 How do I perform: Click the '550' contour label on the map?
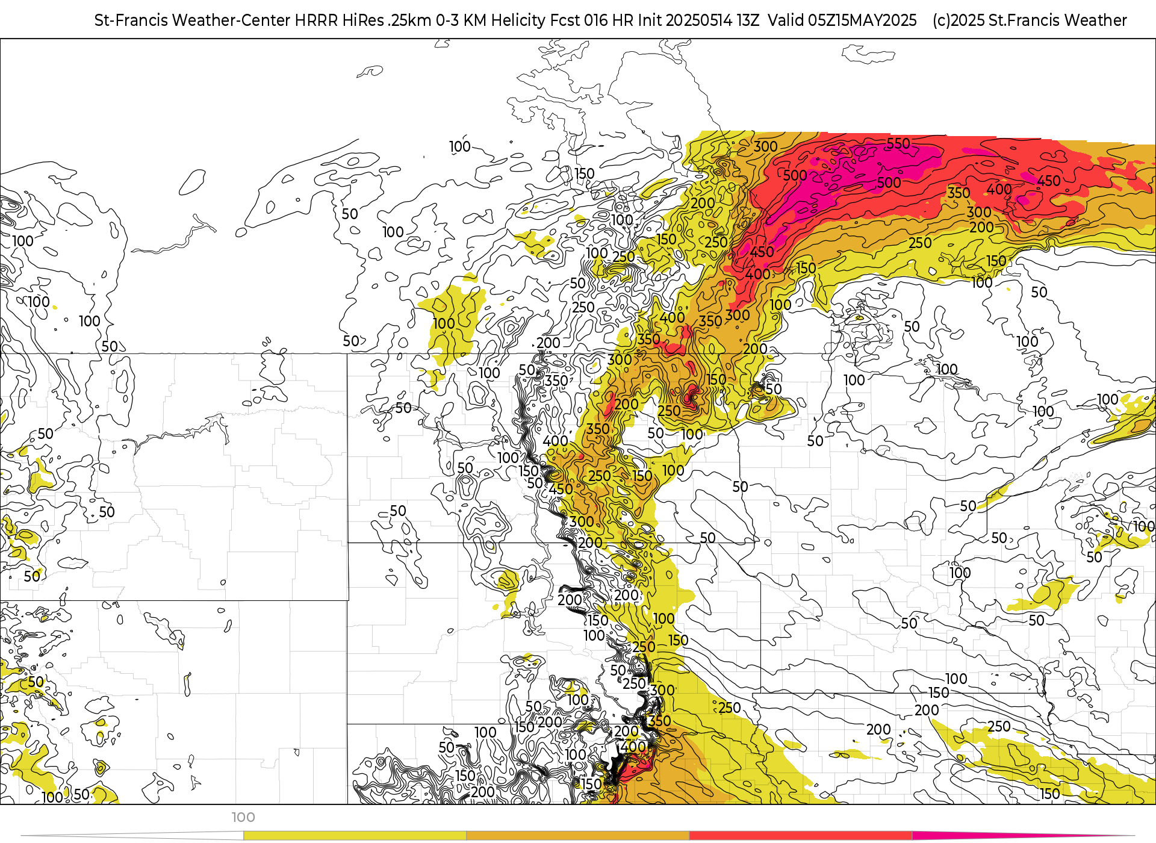pyautogui.click(x=898, y=143)
